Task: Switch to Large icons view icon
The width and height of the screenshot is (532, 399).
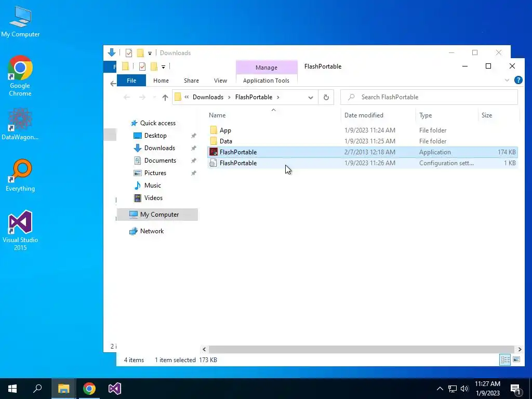Action: (x=516, y=360)
